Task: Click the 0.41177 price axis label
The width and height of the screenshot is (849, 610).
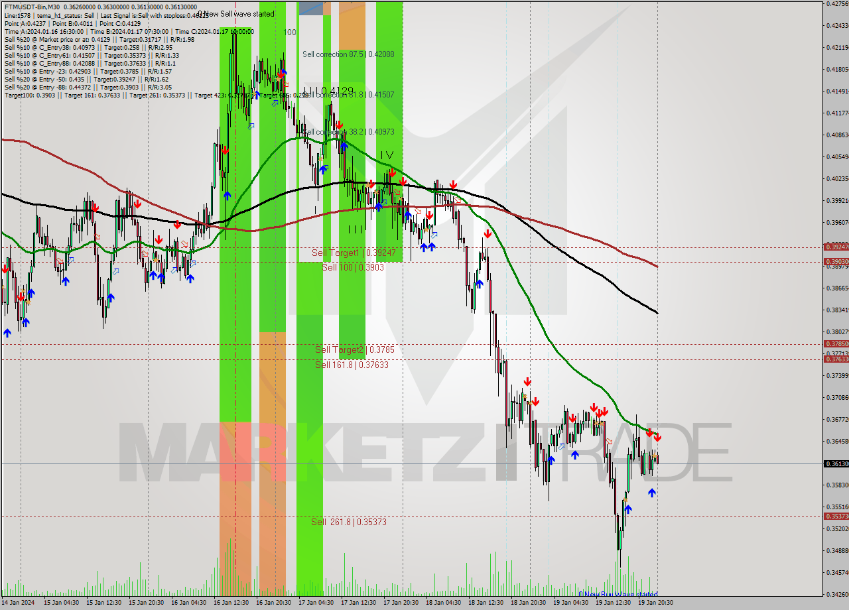Action: [837, 113]
